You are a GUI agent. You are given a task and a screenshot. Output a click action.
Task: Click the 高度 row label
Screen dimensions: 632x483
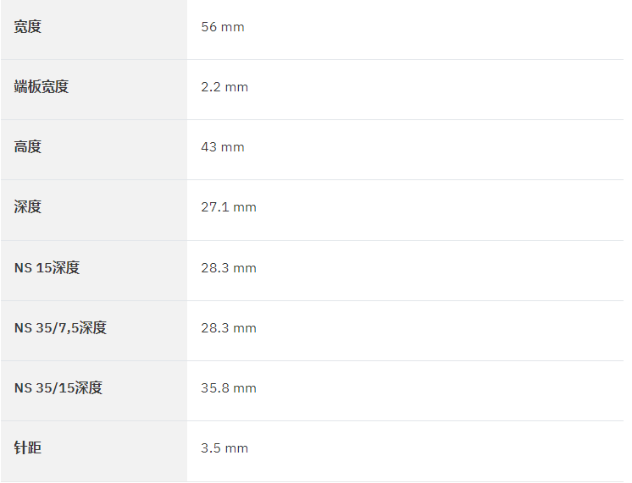point(27,147)
